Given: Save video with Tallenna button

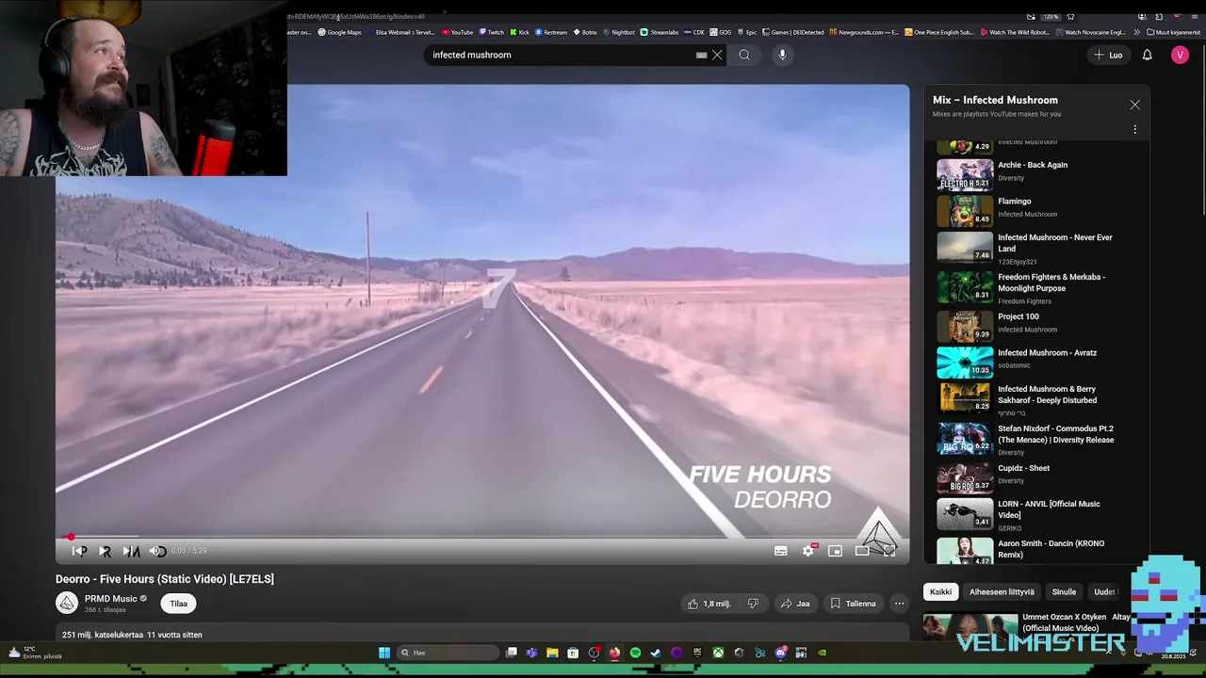Looking at the screenshot, I should [x=853, y=604].
